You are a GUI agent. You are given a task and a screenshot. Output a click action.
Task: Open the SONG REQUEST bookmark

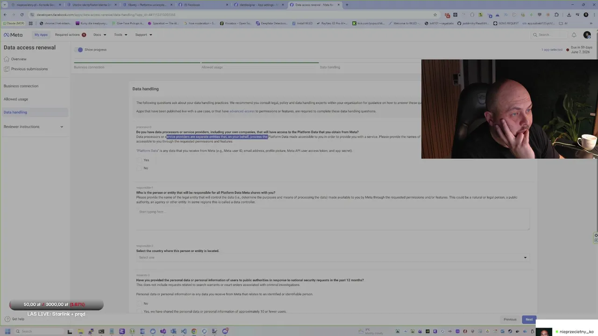point(506,23)
